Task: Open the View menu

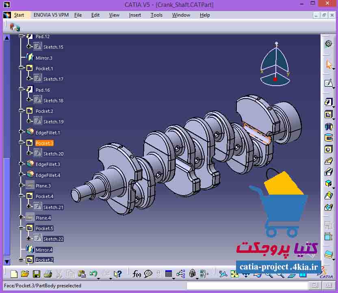Action: click(114, 15)
